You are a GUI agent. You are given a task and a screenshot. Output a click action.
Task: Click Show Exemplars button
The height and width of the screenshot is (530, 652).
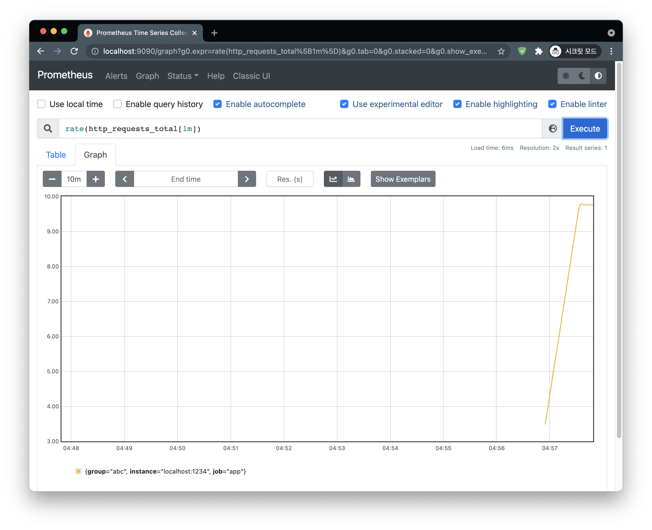[403, 179]
